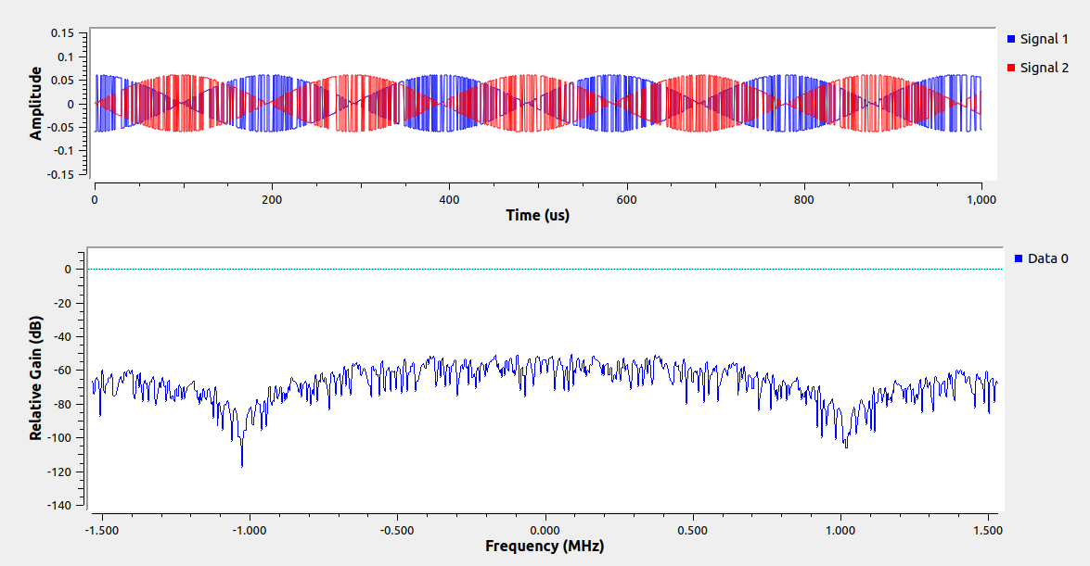Click the -0.500 tick on frequency axis
Screen dimensions: 1090x566
(396, 531)
